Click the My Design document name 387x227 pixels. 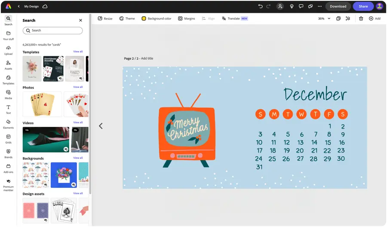tap(31, 6)
